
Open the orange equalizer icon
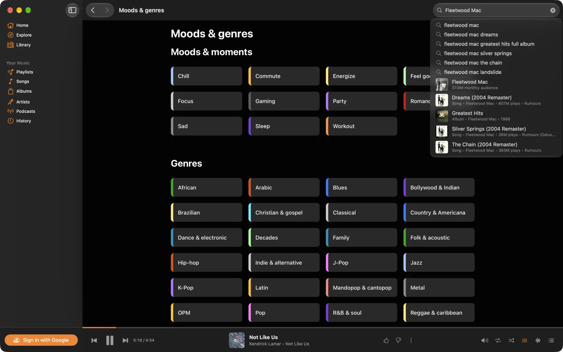click(525, 340)
